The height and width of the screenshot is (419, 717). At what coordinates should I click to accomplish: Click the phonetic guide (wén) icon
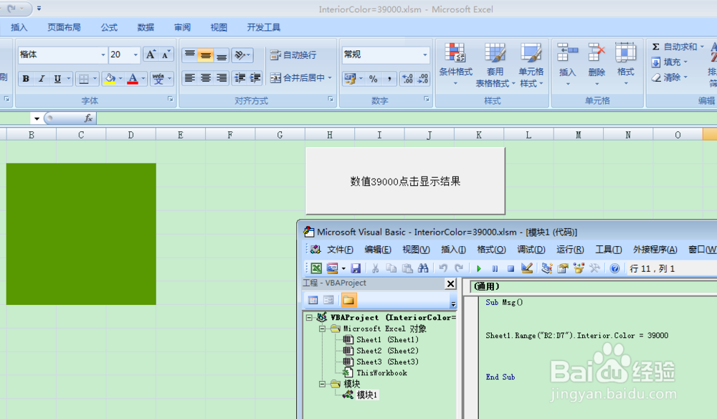click(x=158, y=79)
